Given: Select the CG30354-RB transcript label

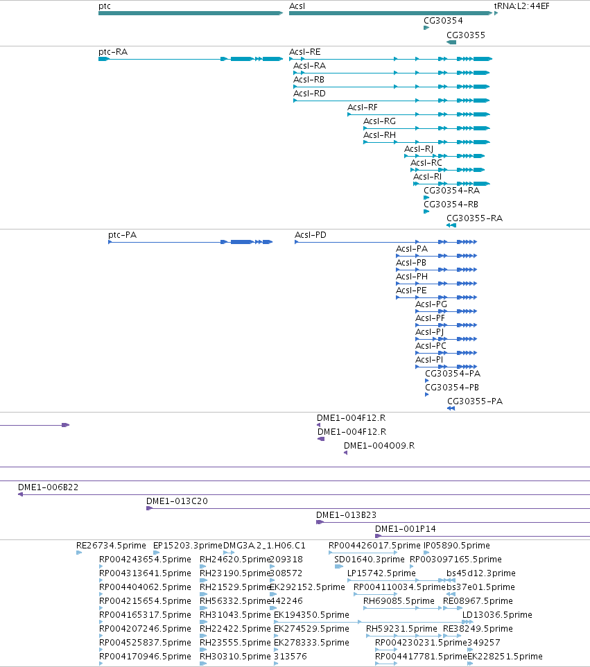Looking at the screenshot, I should click(451, 204).
